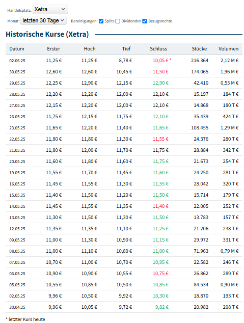244x323 pixels.
Task: Click Stücke value 21.673
Action: 201,162
